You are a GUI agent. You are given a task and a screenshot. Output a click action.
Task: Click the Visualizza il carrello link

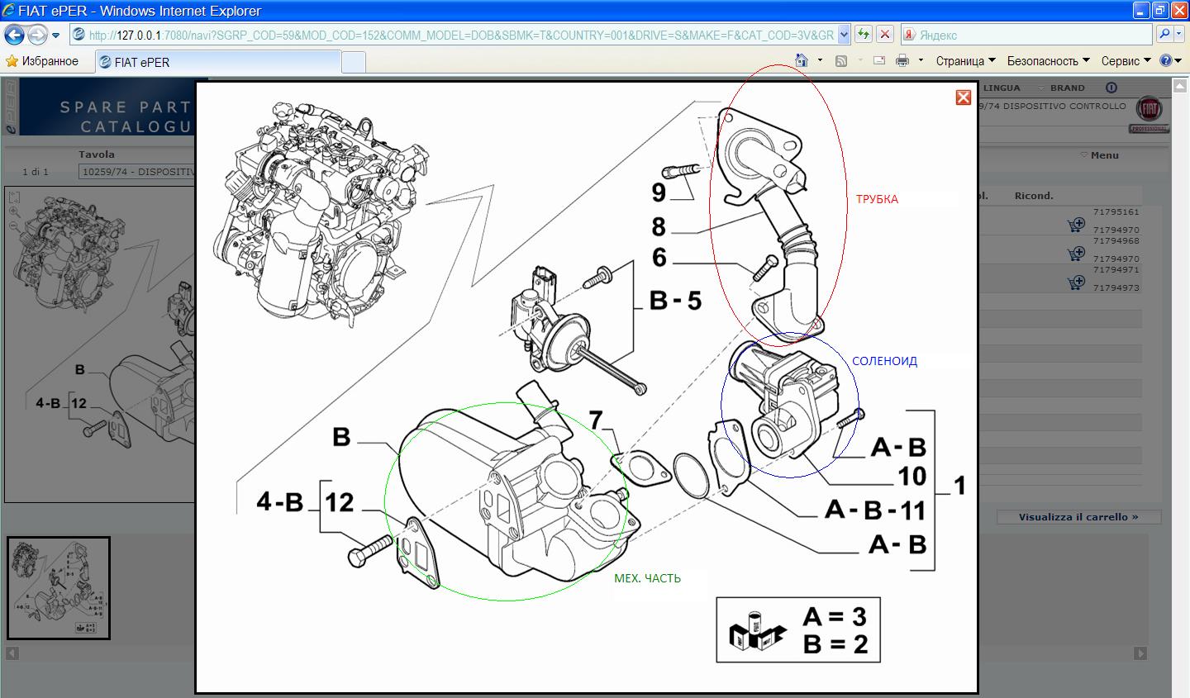tap(1078, 517)
